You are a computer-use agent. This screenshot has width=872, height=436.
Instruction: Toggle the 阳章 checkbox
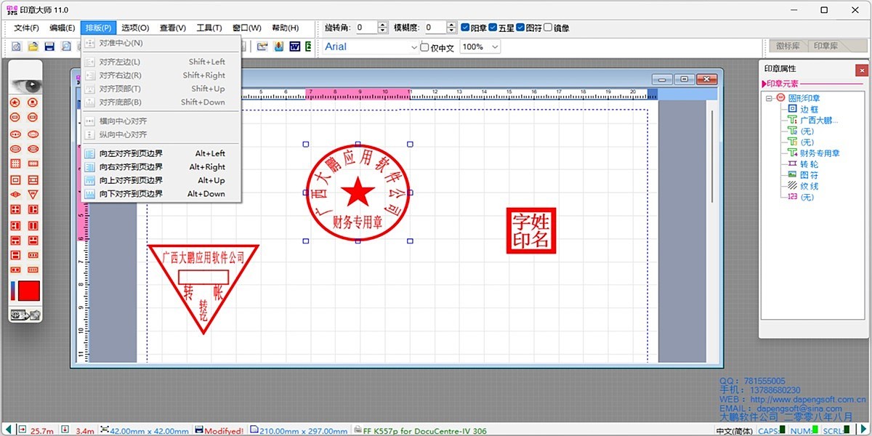click(465, 28)
